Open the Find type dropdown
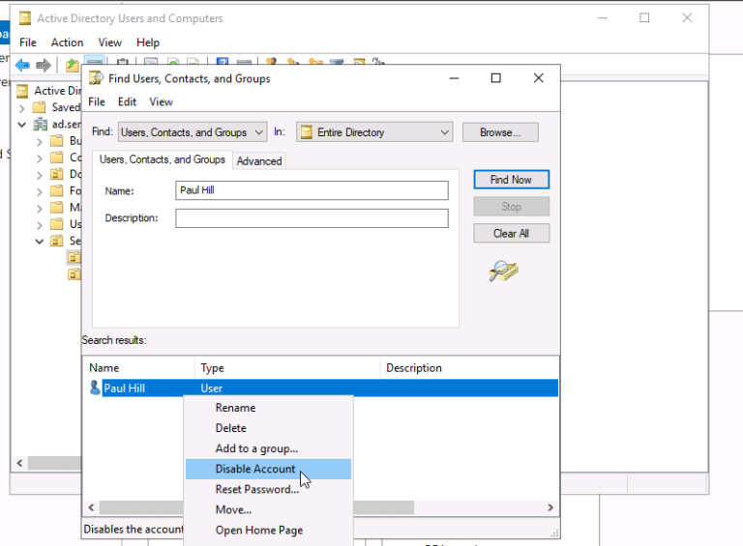 [257, 132]
